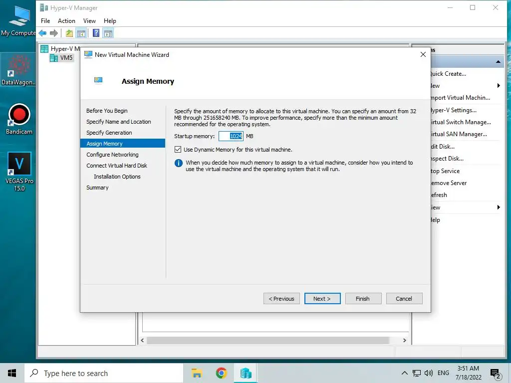Click Refresh in the Actions pane
This screenshot has height=383, width=511.
[x=439, y=195]
